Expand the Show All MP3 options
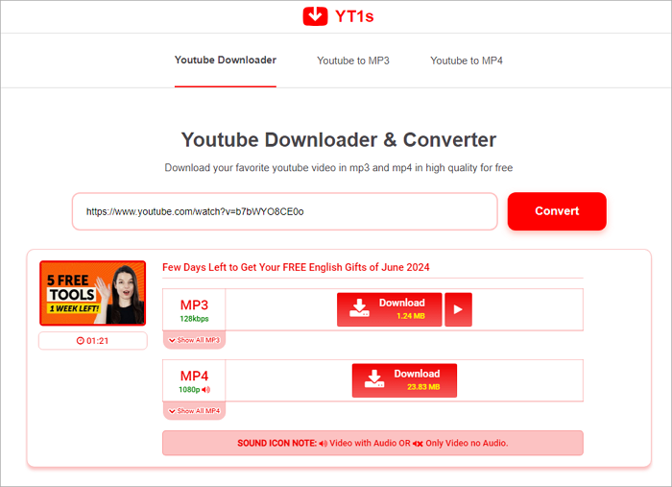This screenshot has width=672, height=487. (x=194, y=340)
